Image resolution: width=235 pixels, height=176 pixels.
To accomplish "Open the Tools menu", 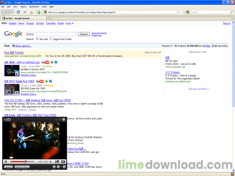I will click(x=44, y=7).
